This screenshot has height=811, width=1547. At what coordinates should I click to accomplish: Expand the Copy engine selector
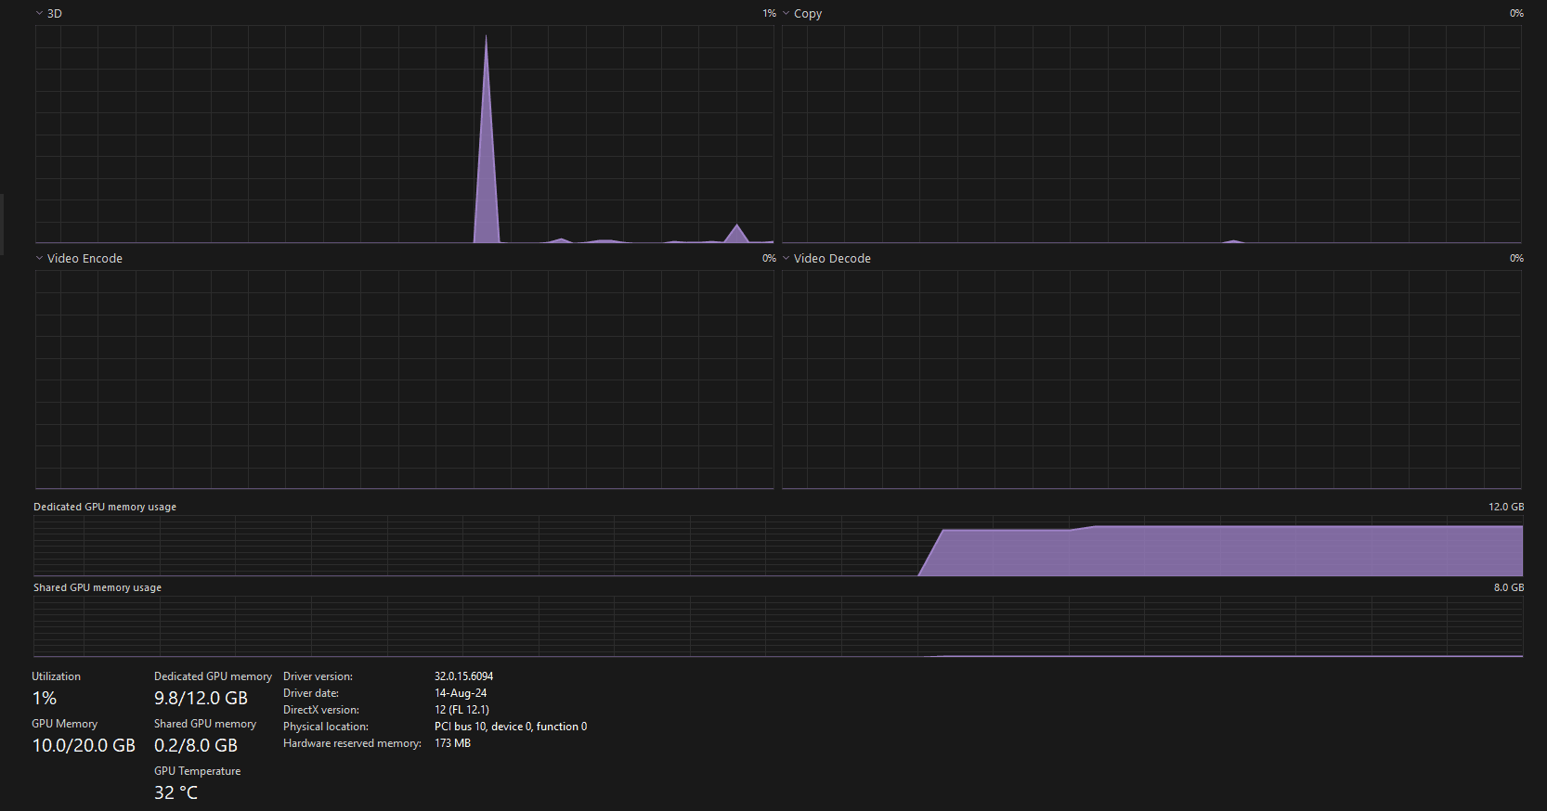click(x=786, y=14)
